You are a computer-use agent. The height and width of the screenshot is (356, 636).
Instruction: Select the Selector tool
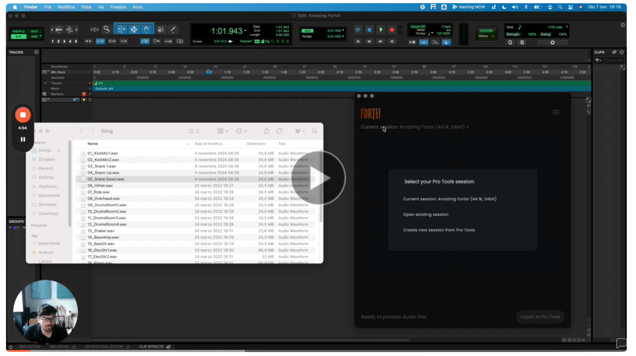134,29
